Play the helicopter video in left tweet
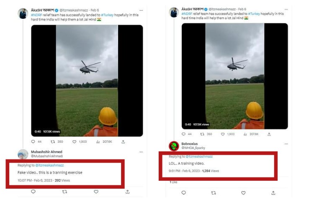332x210 pixels. click(x=87, y=80)
